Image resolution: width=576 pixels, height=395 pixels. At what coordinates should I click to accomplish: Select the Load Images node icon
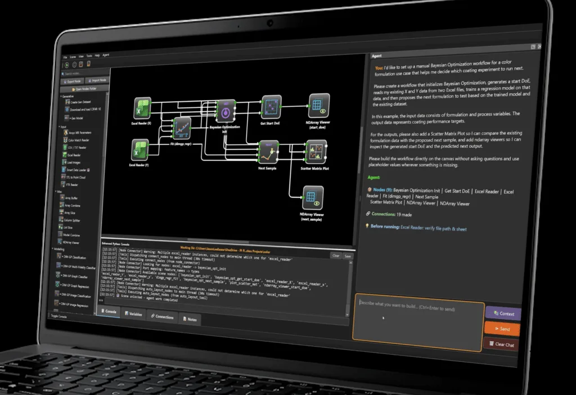(x=65, y=162)
